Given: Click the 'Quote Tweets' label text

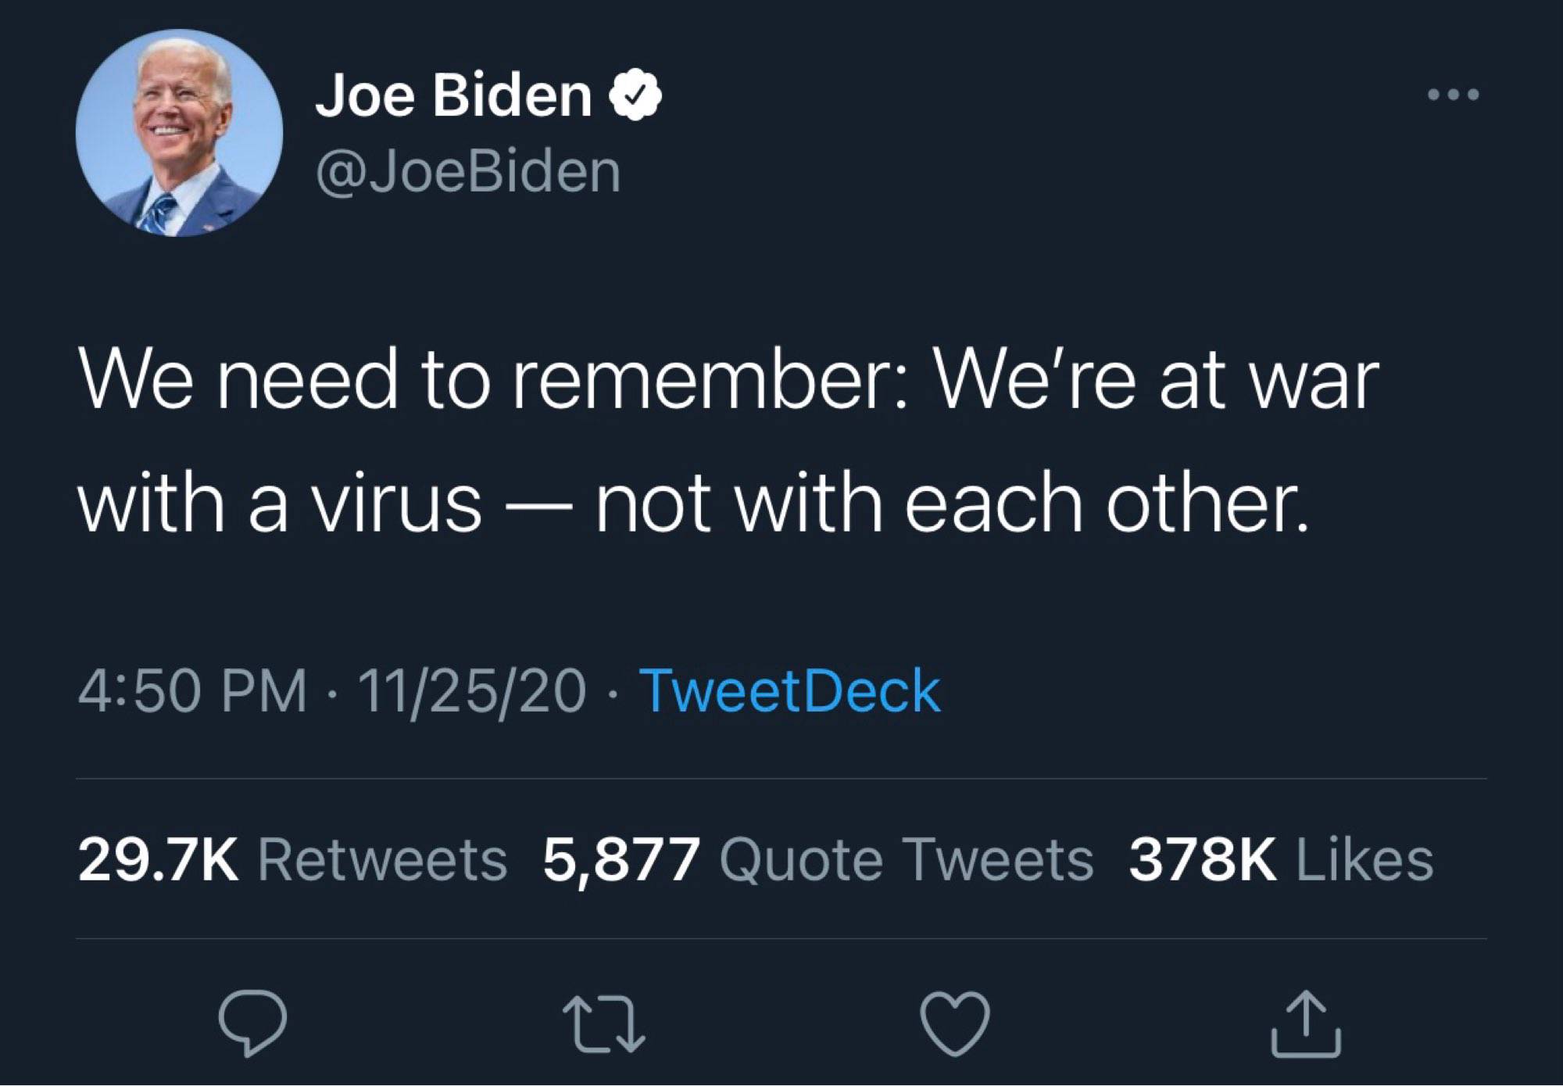Looking at the screenshot, I should coord(906,859).
